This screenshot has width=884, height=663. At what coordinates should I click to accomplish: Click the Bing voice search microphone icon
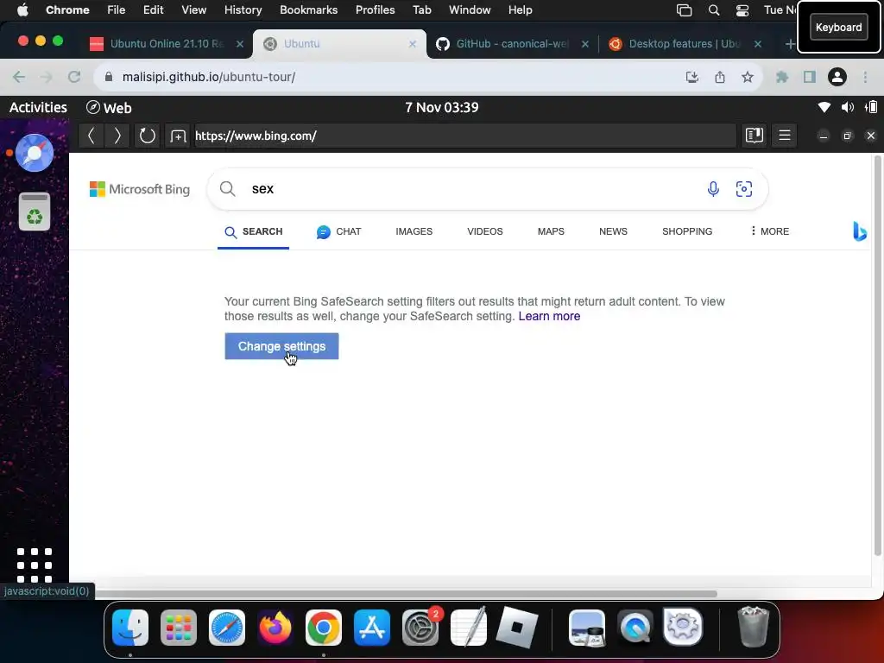click(712, 189)
